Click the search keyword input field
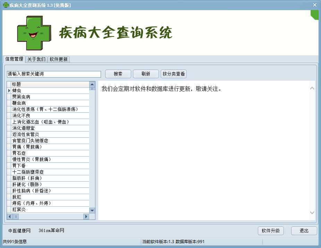 coord(54,74)
